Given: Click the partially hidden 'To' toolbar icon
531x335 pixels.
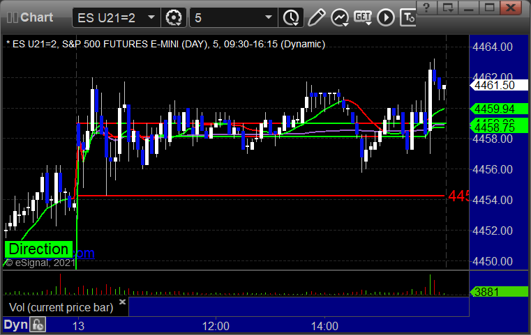Looking at the screenshot, I should (407, 17).
